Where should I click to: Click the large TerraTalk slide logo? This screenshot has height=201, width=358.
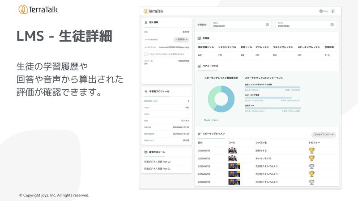[x=38, y=9]
